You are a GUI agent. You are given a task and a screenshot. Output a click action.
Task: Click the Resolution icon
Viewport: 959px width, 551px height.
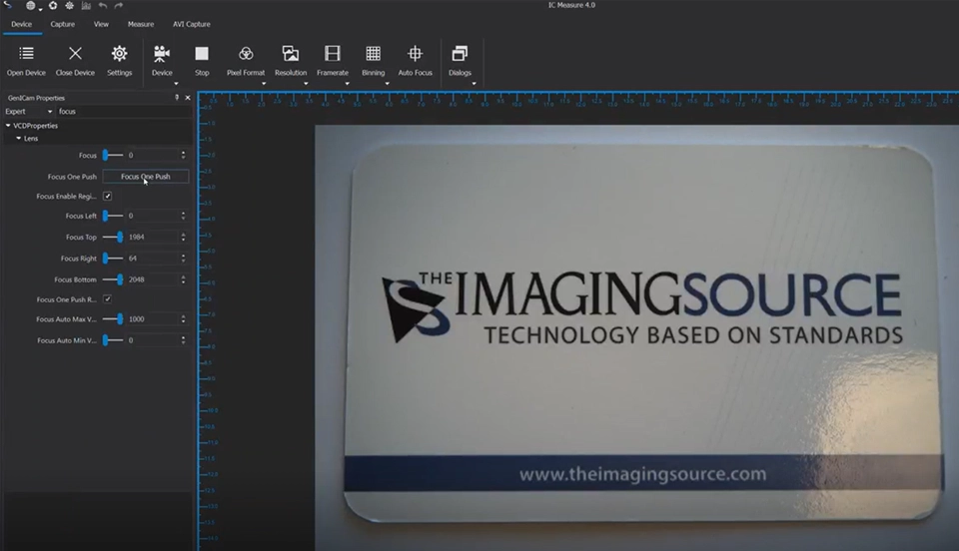pos(291,54)
